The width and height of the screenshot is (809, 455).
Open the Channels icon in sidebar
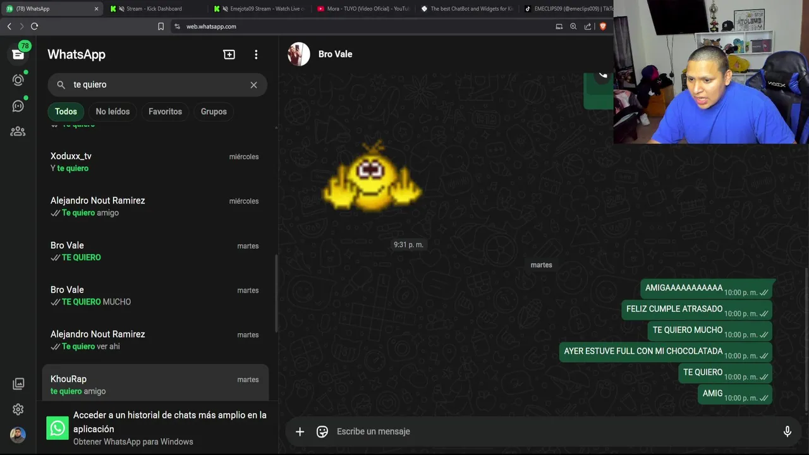[18, 106]
